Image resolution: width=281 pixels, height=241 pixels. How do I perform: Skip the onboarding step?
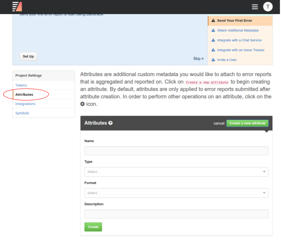[198, 58]
